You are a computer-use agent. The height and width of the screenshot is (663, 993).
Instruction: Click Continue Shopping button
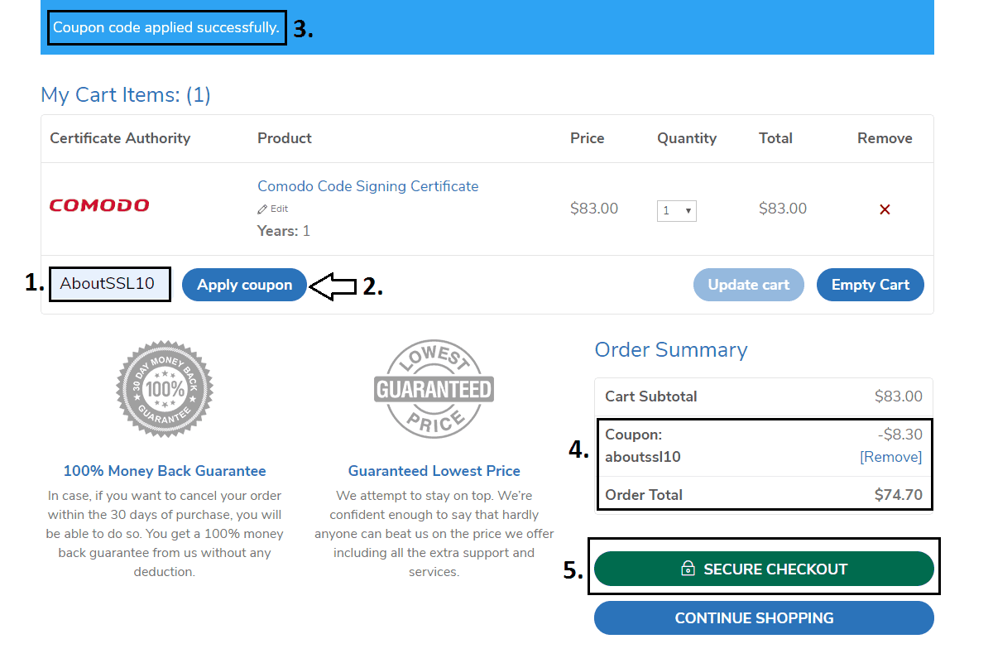[x=764, y=618]
